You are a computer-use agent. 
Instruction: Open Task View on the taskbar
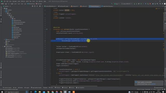(31, 92)
